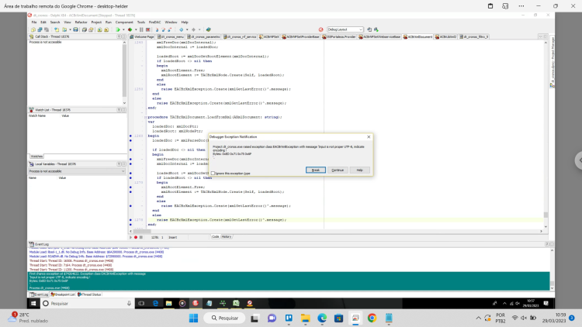582x327 pixels.
Task: Click the blue Back navigation icon
Action: (x=181, y=29)
